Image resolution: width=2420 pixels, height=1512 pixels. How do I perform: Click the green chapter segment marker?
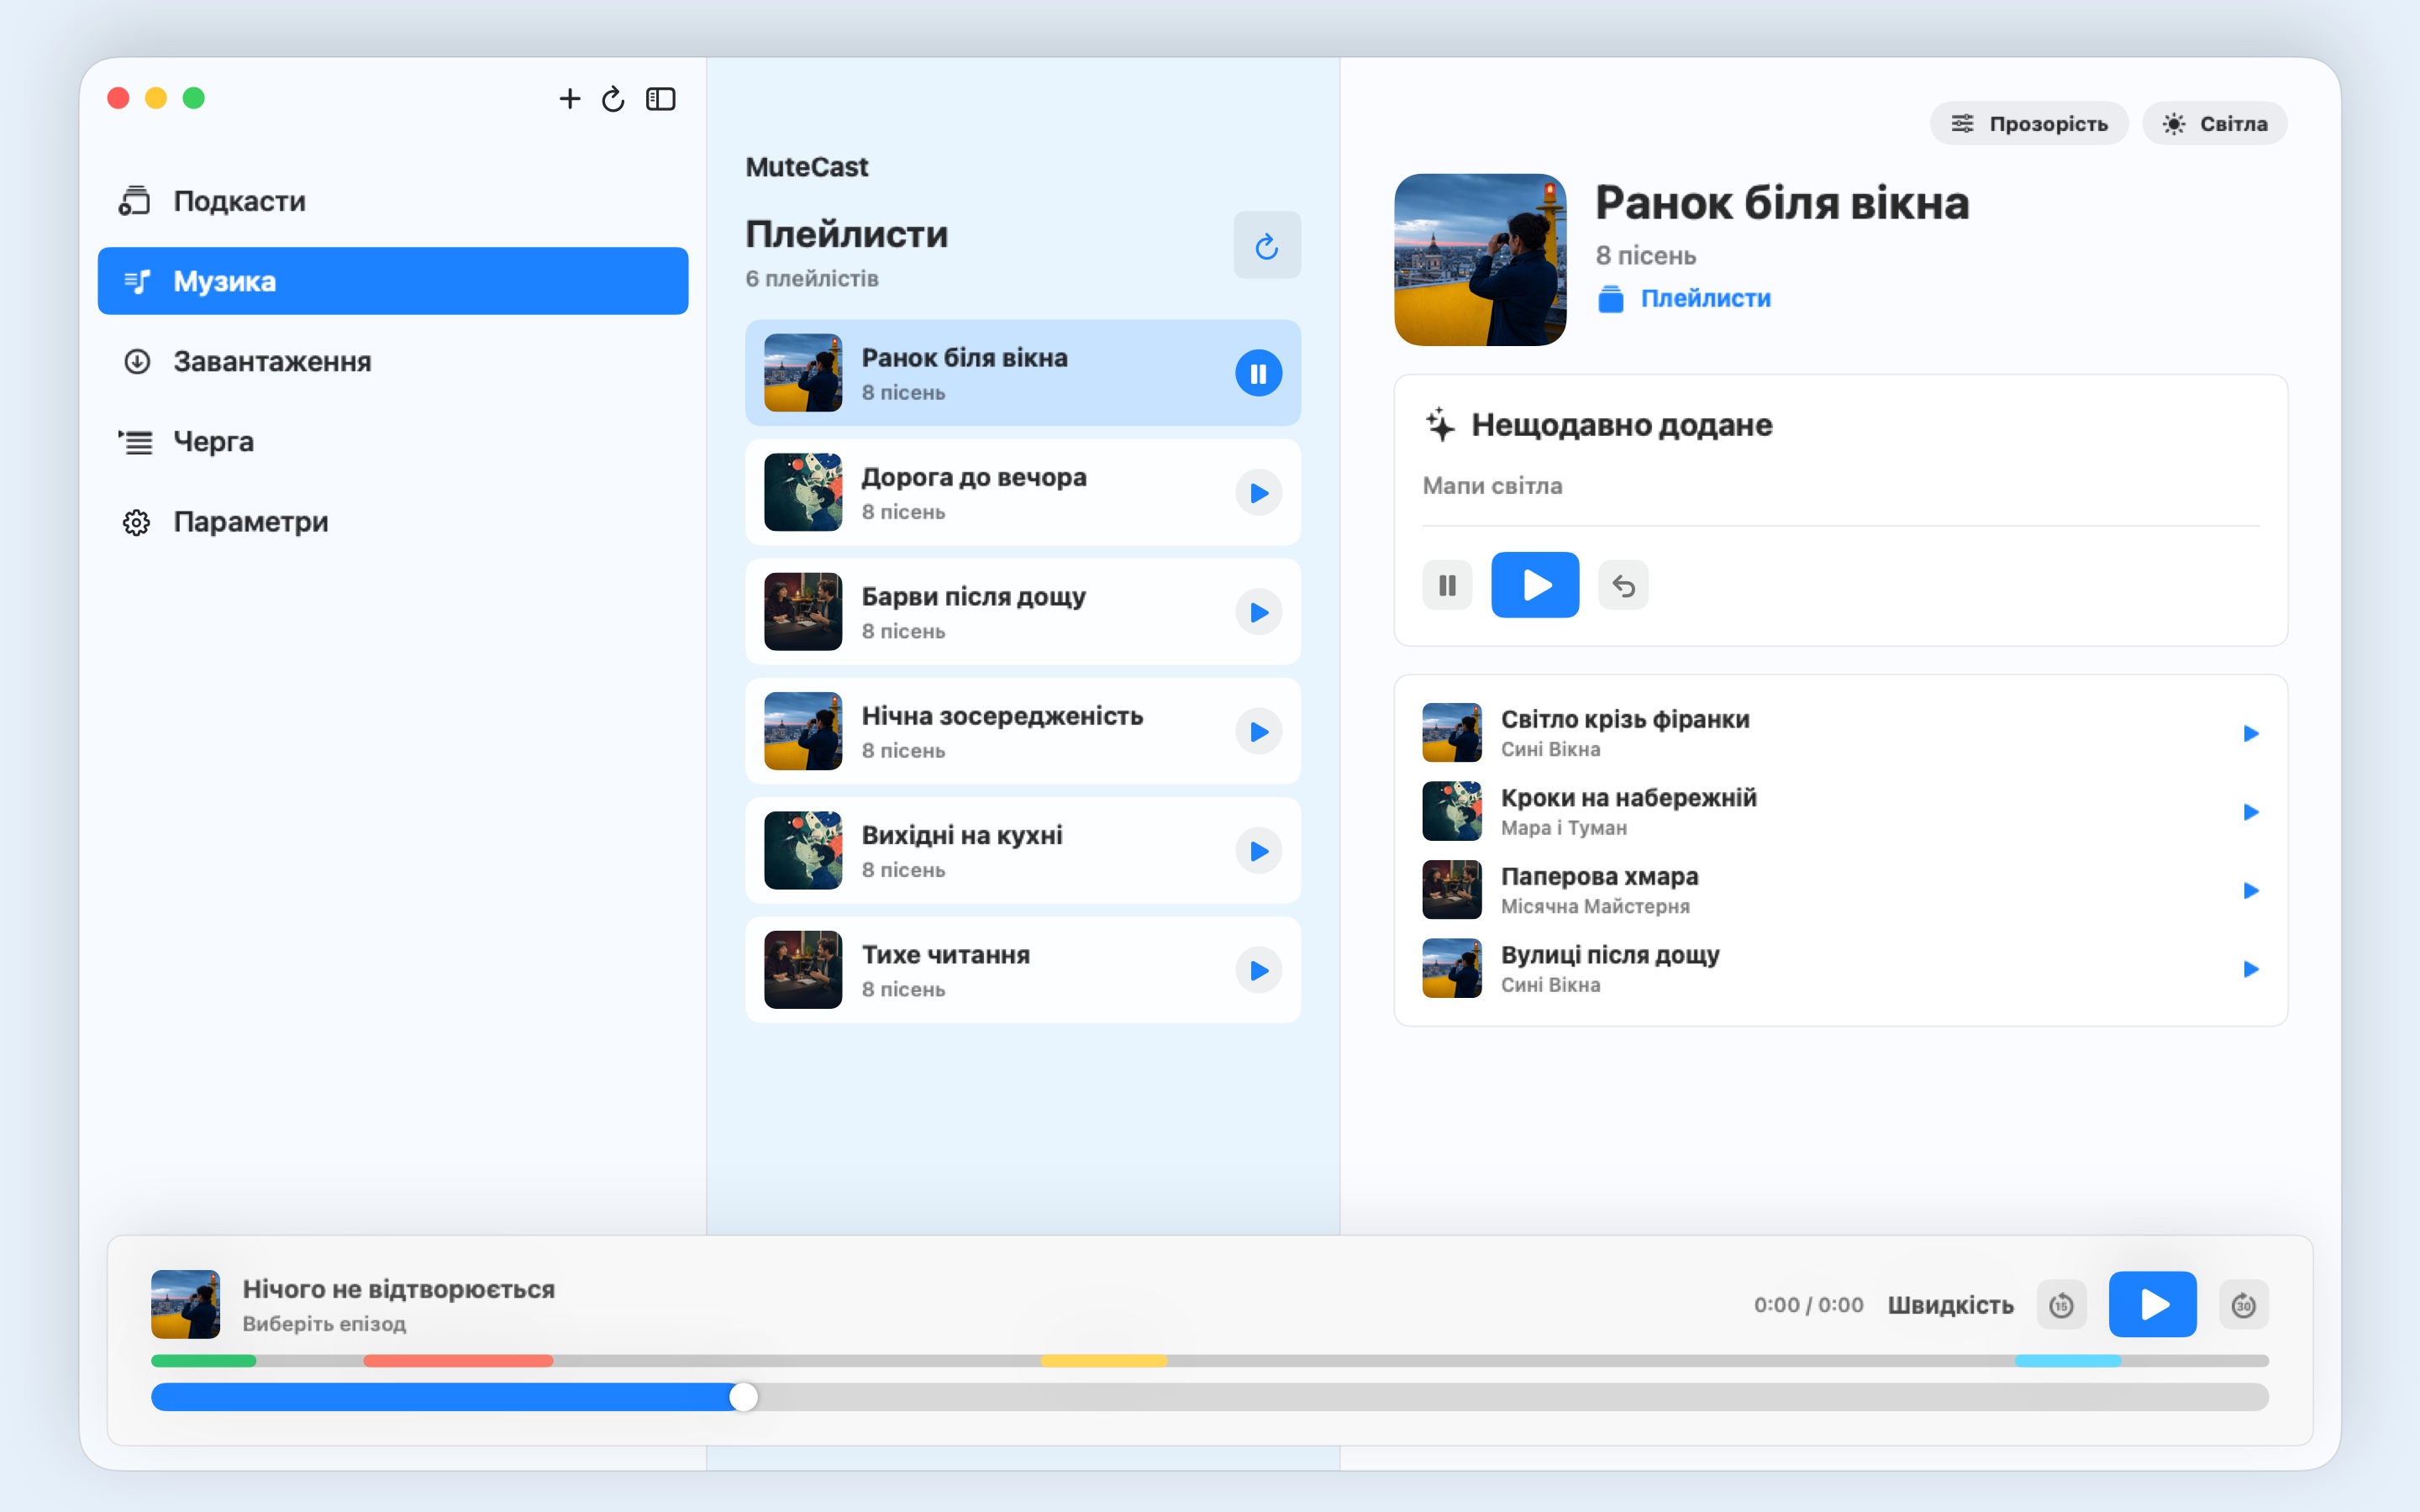click(203, 1361)
